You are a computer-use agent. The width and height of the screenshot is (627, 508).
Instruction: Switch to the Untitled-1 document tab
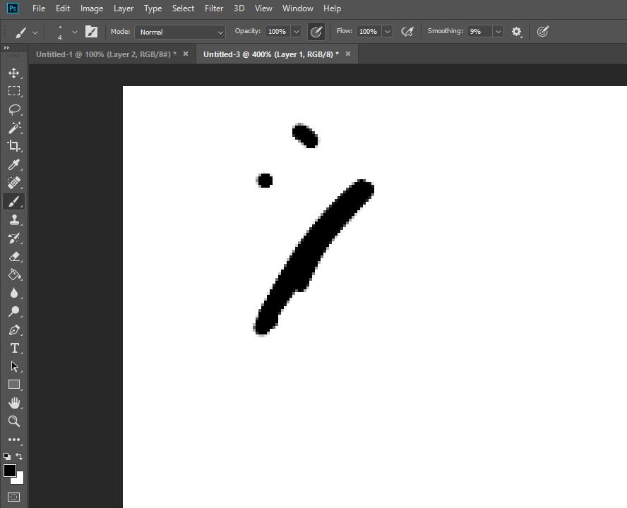[106, 54]
